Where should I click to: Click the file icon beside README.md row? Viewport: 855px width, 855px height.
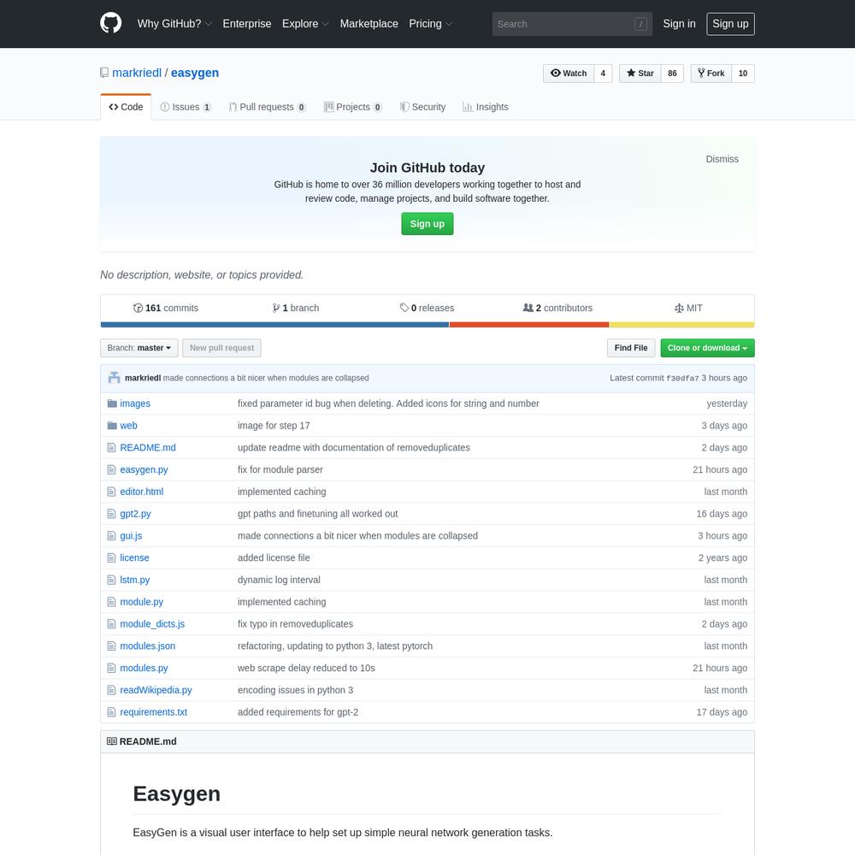point(111,448)
